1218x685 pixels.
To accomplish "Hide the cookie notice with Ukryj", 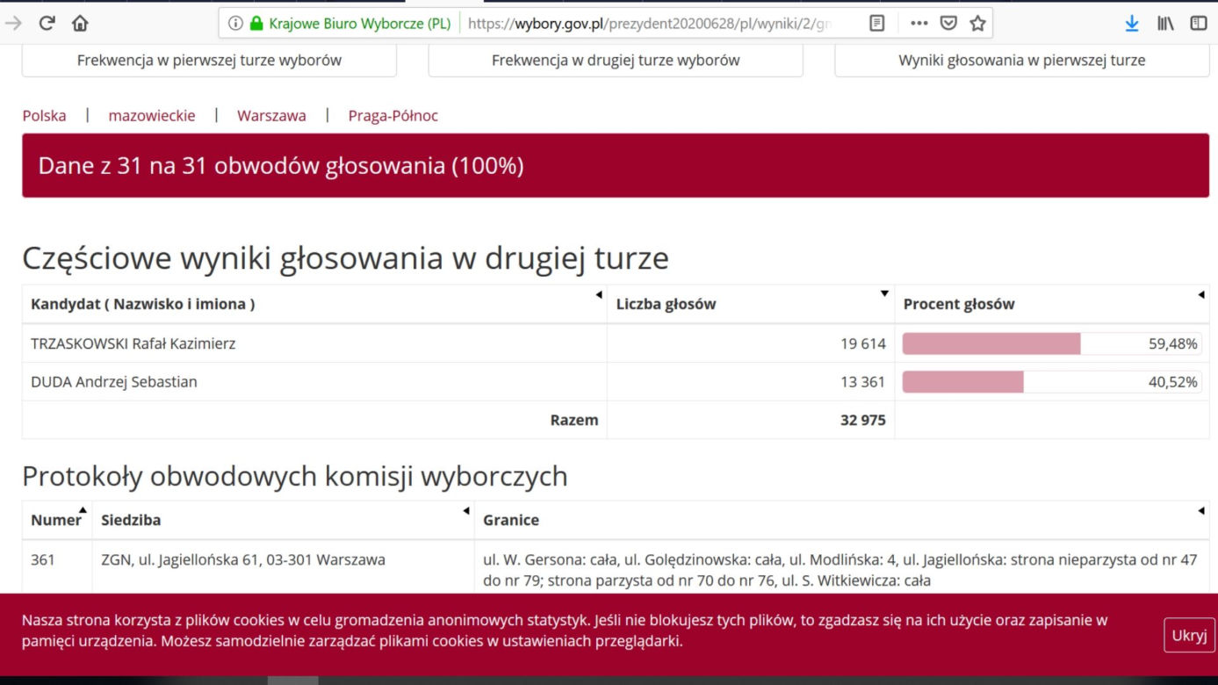I will (1189, 635).
